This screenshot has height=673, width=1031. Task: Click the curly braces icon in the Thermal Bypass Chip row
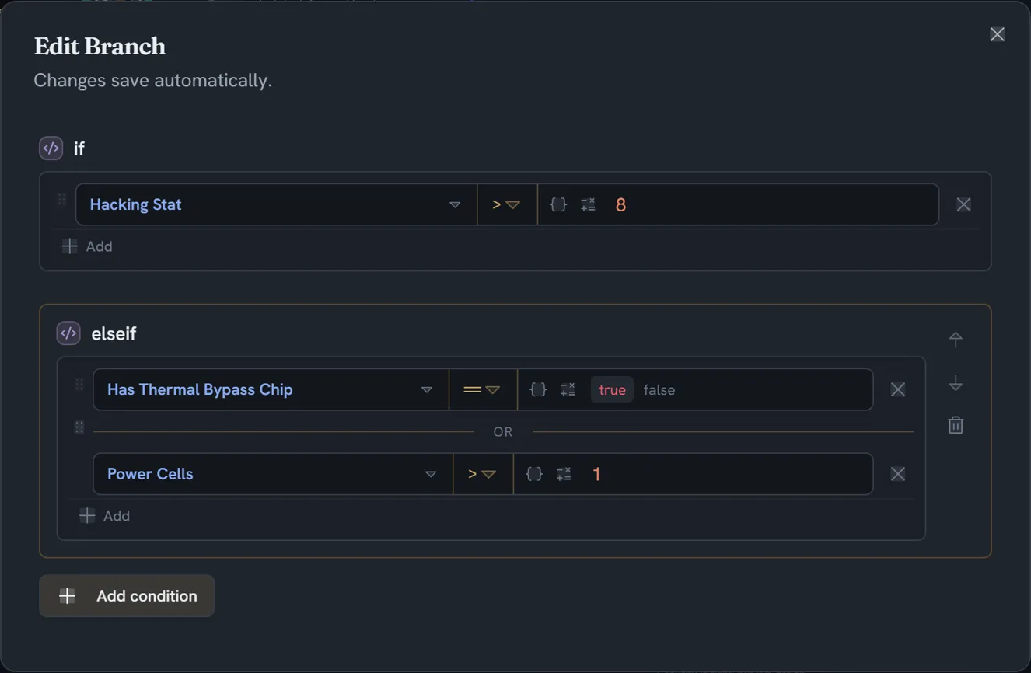point(538,389)
